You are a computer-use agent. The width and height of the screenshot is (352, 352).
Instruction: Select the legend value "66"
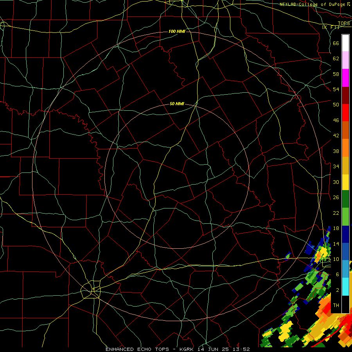point(336,43)
